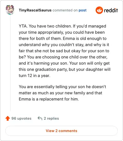This screenshot has width=123, height=141.
Task: Collapse comment using the vertical thread line
Action: [x=10, y=63]
